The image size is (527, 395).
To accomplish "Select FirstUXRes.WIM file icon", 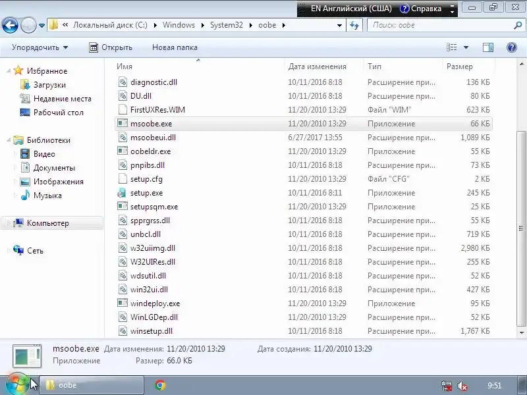I will click(123, 109).
